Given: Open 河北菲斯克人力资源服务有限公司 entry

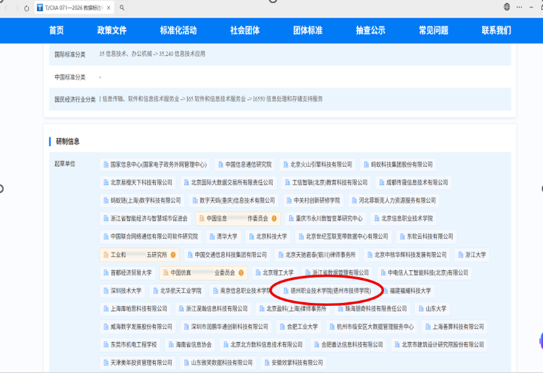Looking at the screenshot, I should pyautogui.click(x=394, y=201).
